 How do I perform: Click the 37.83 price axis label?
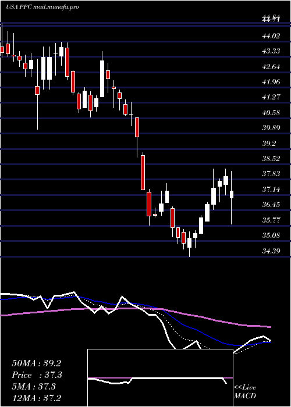click(271, 174)
